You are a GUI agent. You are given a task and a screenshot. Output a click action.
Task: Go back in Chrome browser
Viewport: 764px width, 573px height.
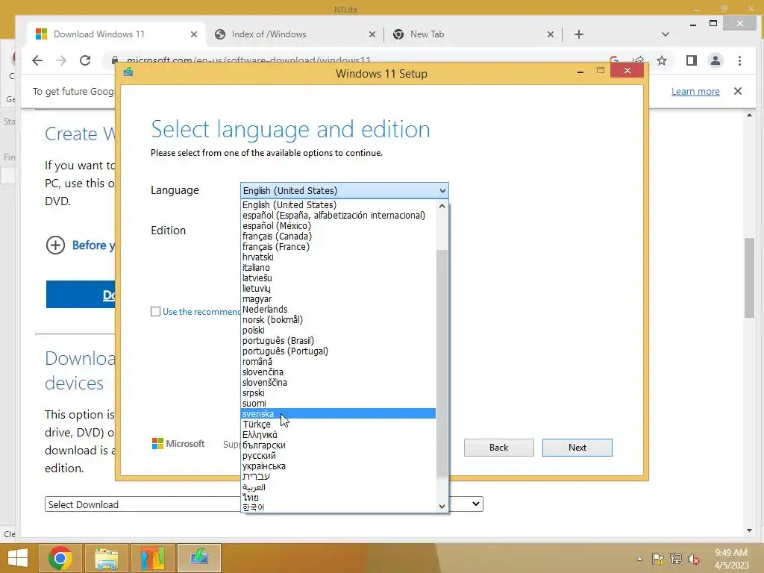[x=37, y=60]
